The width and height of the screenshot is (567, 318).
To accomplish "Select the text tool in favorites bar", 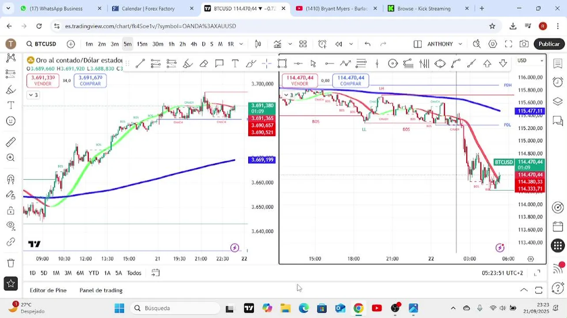I will coord(235,64).
